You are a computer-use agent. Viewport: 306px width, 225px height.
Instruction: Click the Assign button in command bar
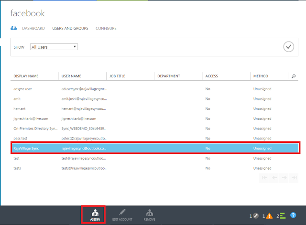(x=95, y=215)
